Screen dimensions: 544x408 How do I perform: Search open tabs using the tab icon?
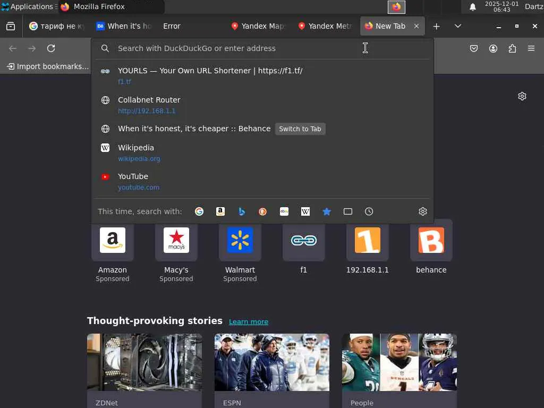347,211
